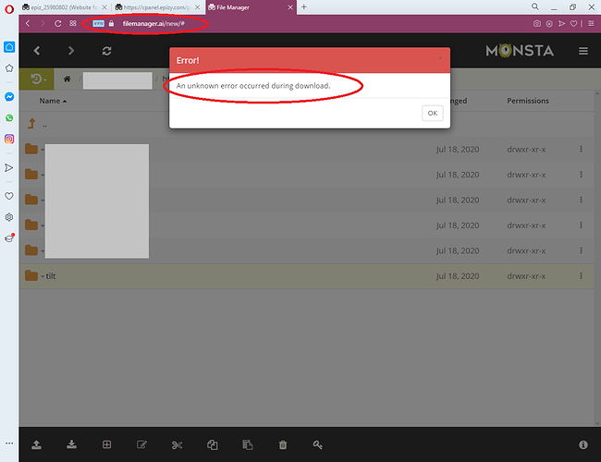
Task: Close the Error dialog with X
Action: click(440, 58)
